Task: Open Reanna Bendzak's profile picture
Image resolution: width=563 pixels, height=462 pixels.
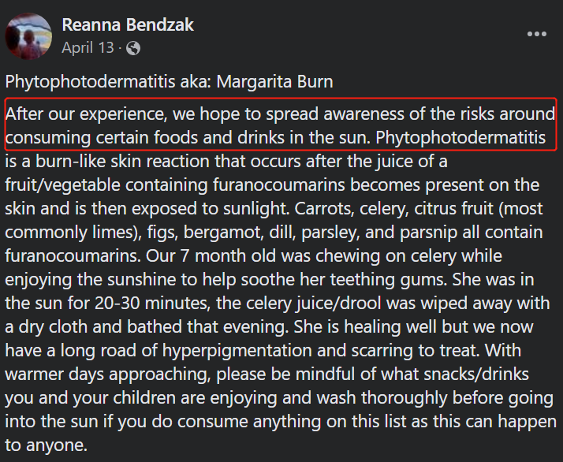Action: coord(28,36)
